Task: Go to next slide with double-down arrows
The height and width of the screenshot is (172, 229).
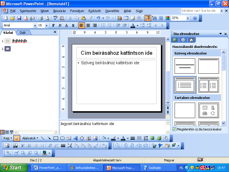Action: click(168, 112)
